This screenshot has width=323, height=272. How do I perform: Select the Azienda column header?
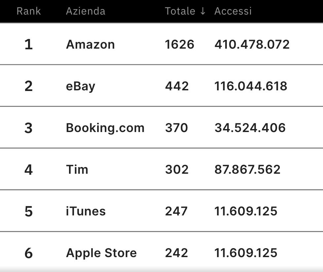86,11
